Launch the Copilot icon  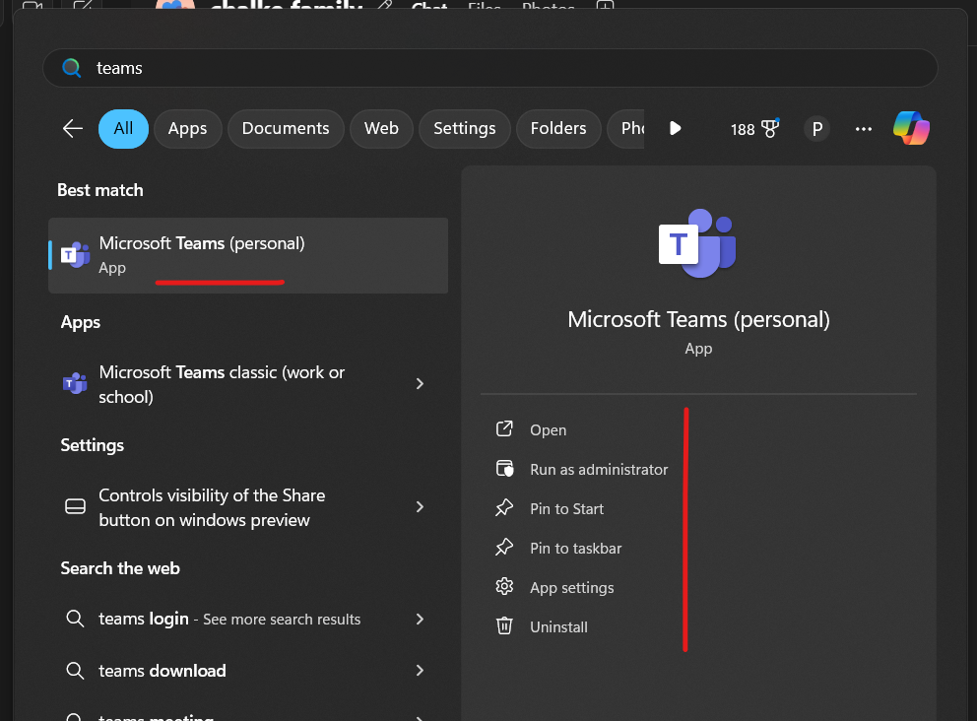click(911, 128)
